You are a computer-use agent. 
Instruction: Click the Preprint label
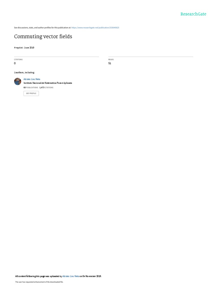(18, 48)
